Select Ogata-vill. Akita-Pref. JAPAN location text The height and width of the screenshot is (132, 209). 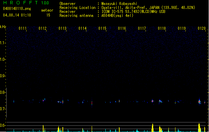pyautogui.click(x=130, y=8)
